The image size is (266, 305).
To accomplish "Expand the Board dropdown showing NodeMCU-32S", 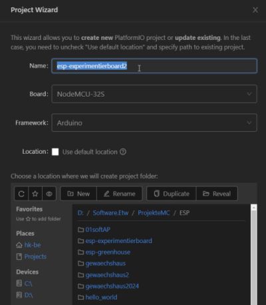I will pos(154,94).
